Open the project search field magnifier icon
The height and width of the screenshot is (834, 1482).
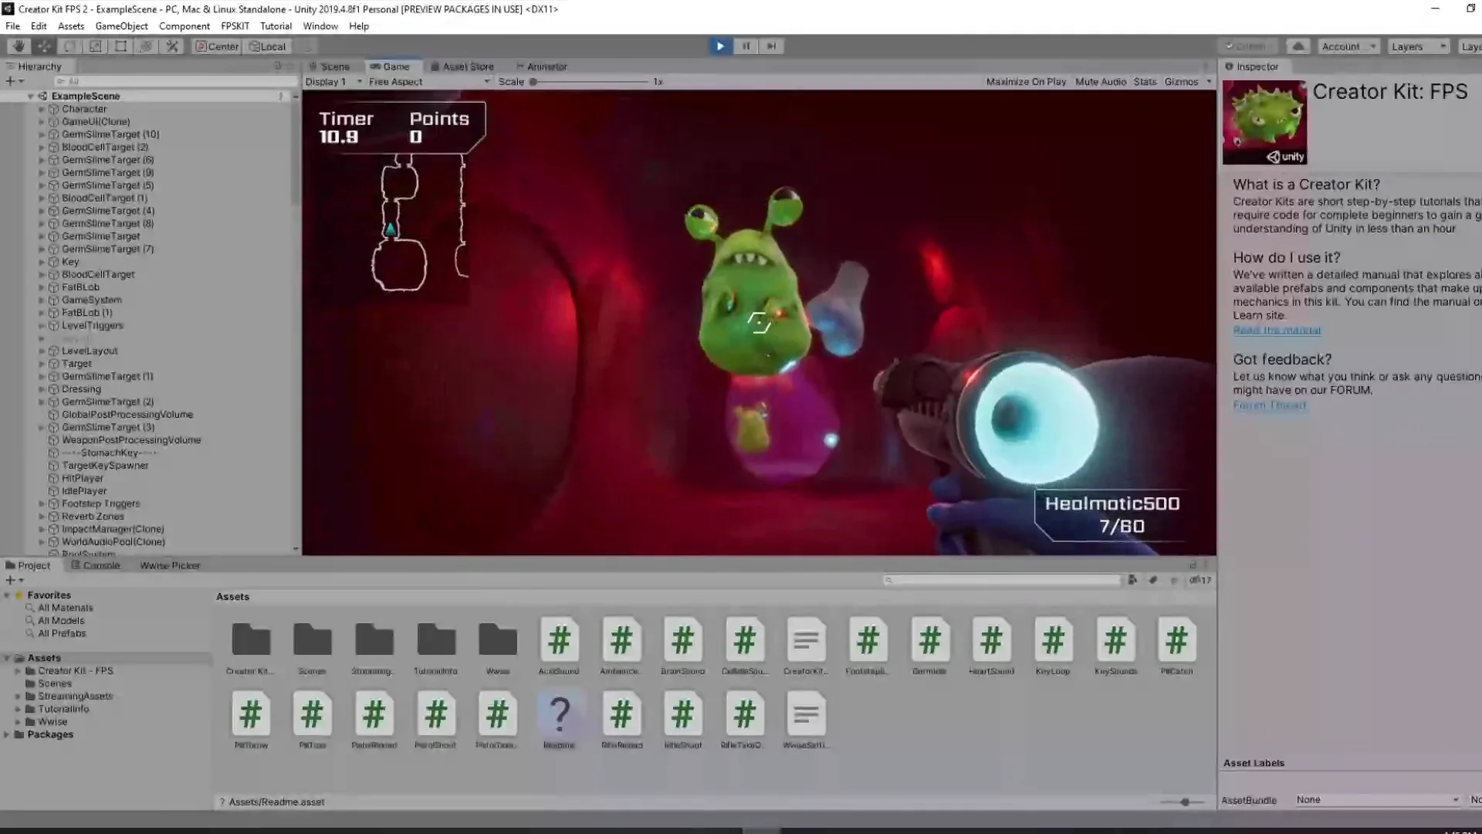(890, 580)
